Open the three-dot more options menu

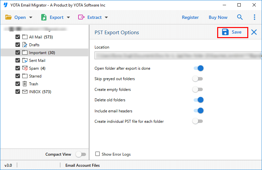[x=254, y=17]
